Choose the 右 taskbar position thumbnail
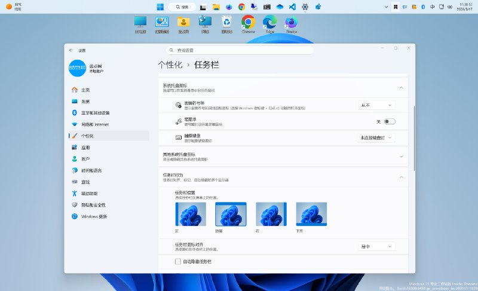 tap(271, 214)
